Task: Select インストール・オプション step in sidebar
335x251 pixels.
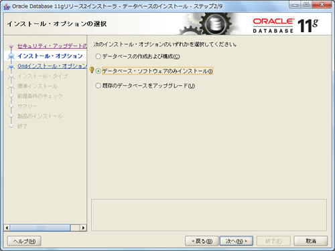Action: click(x=50, y=56)
